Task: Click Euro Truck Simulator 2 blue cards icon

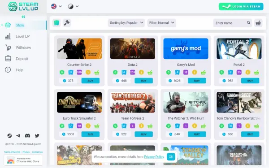Action: [71, 126]
